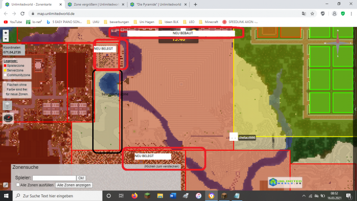Click the Ok! button in Zonensuche
The width and height of the screenshot is (357, 201).
[x=81, y=178]
